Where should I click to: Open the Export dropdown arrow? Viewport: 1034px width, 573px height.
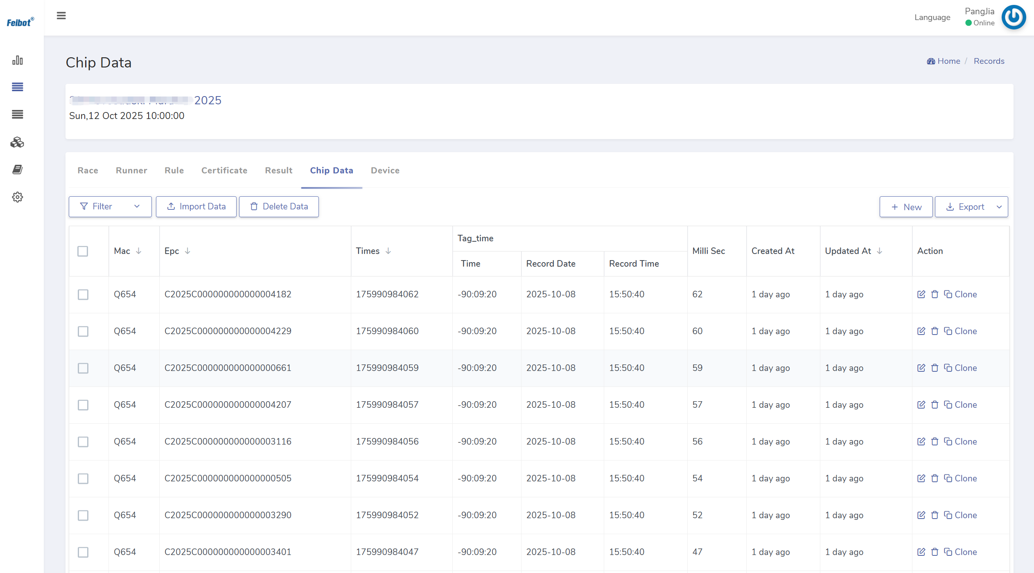point(999,207)
